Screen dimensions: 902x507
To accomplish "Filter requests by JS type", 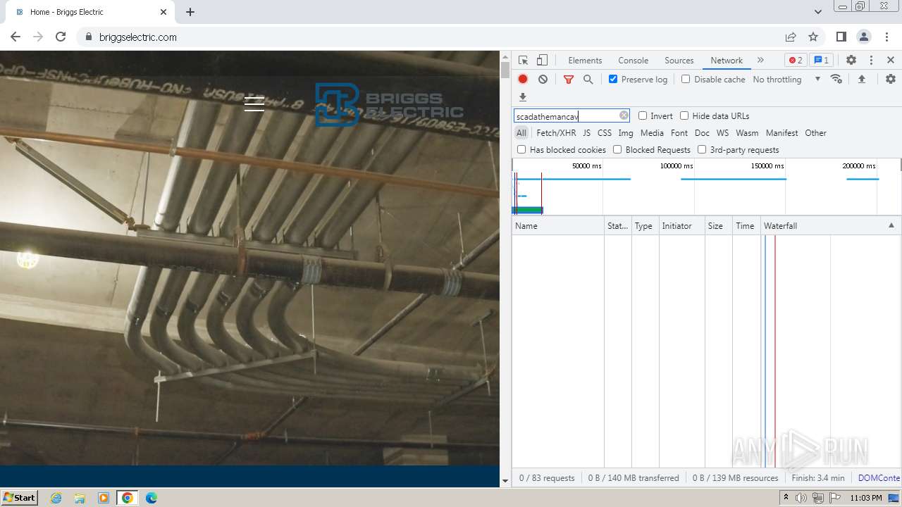I will point(586,132).
